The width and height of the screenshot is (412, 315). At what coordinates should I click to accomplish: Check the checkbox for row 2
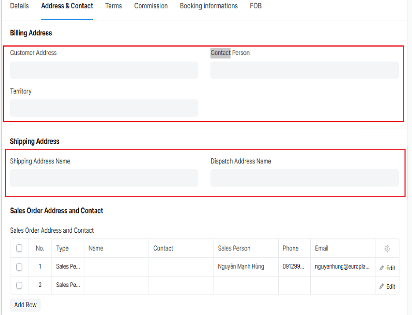pyautogui.click(x=19, y=285)
